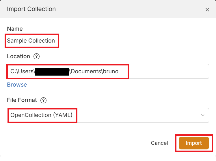This screenshot has width=216, height=161.
Task: Click the Location help question-mark icon
Action: tap(36, 56)
